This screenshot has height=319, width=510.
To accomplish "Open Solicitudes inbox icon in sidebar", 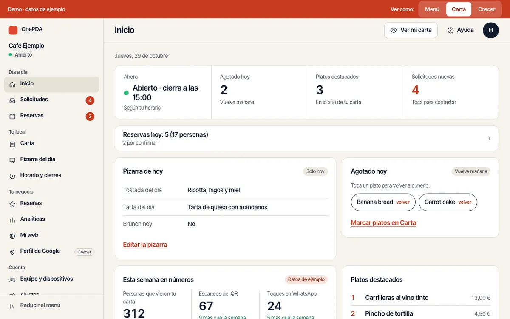I will [x=12, y=100].
